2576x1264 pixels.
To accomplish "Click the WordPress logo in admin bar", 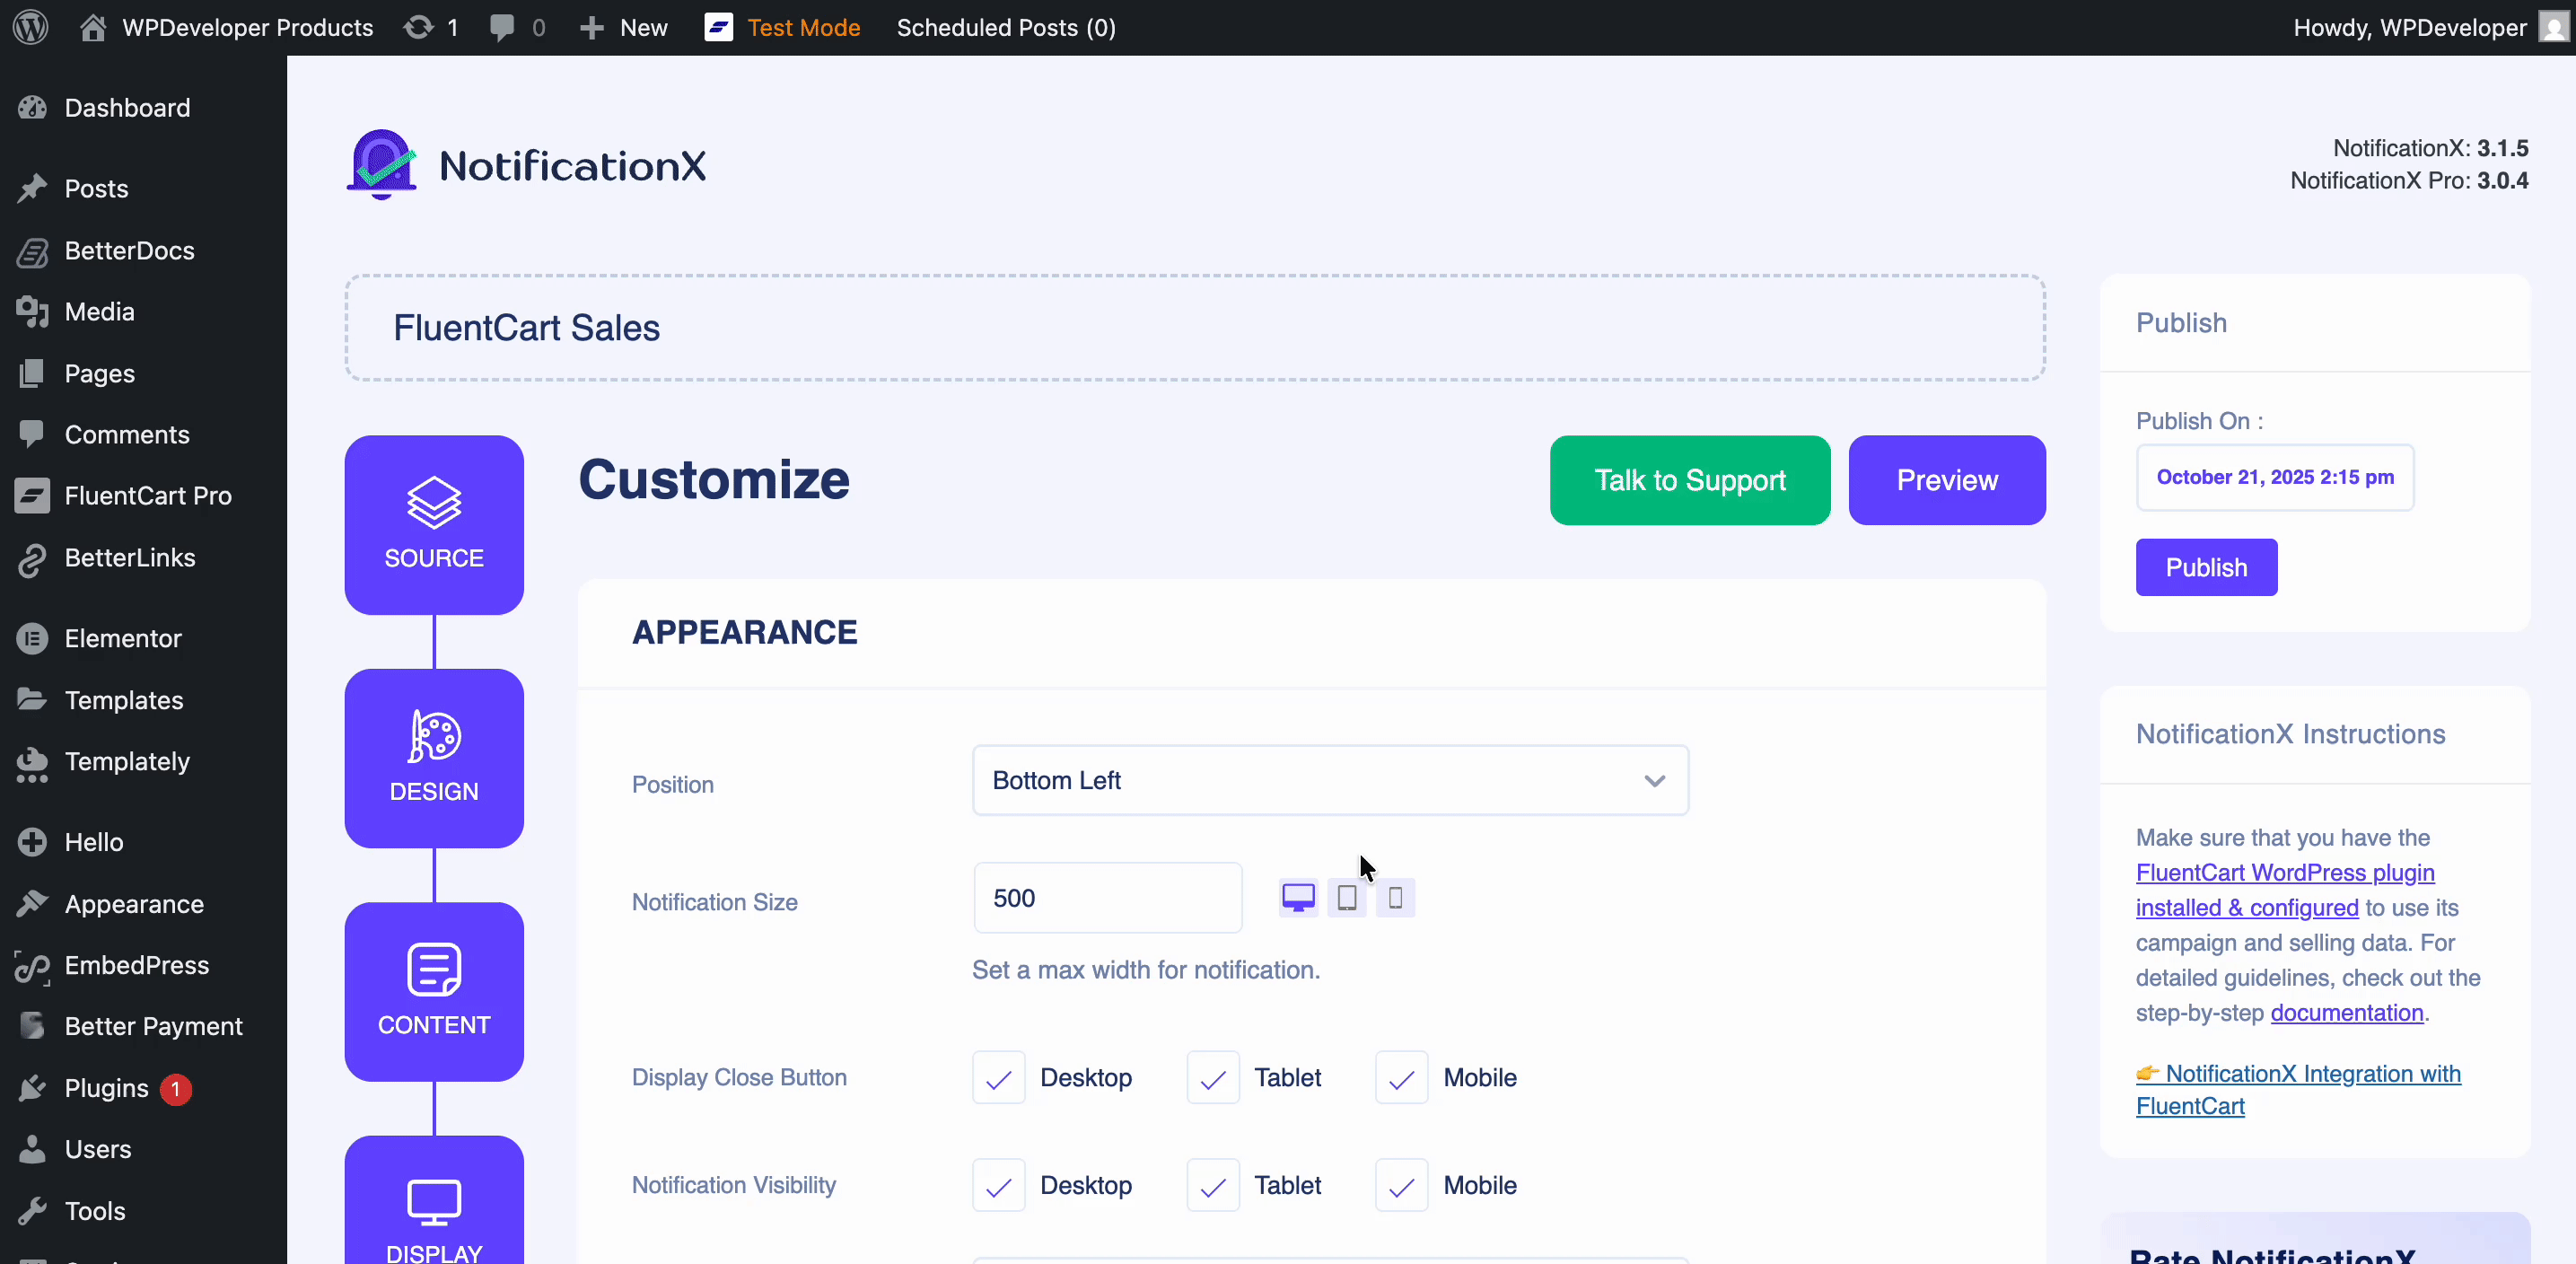I will pyautogui.click(x=31, y=27).
